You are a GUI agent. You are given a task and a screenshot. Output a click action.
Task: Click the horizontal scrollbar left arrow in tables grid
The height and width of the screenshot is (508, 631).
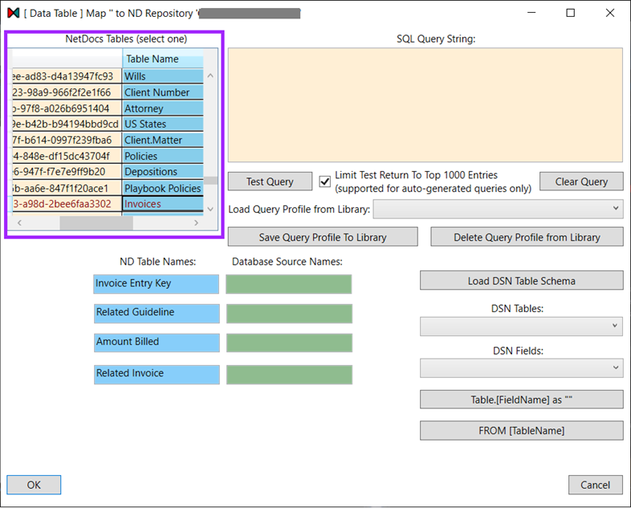pyautogui.click(x=19, y=222)
